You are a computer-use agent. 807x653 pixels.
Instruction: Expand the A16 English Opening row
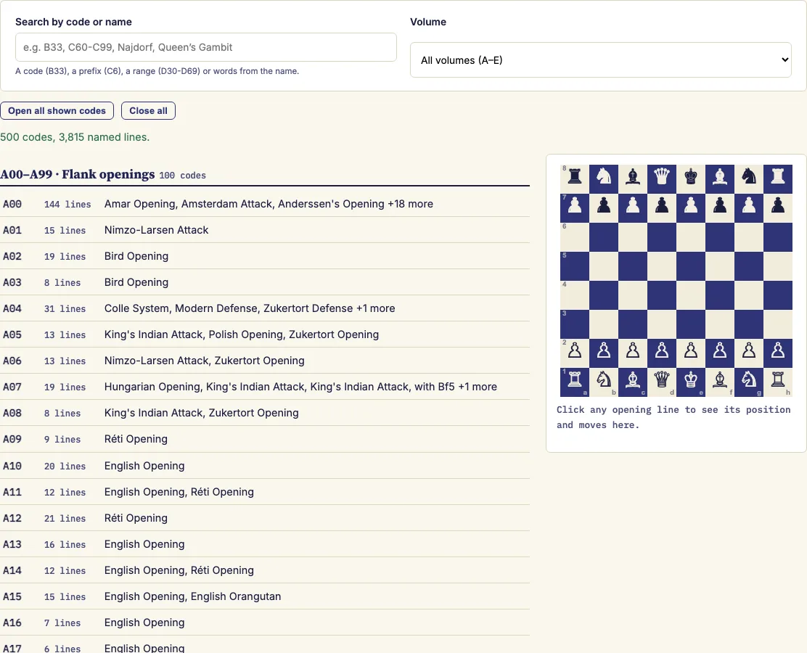(265, 623)
